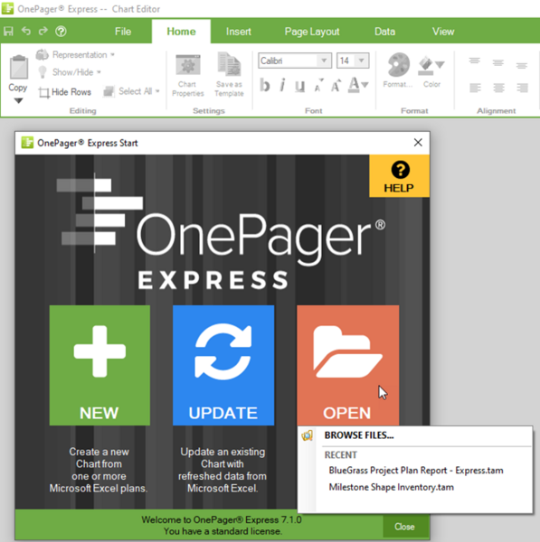Expand the Calibri font name dropdown

coord(324,61)
